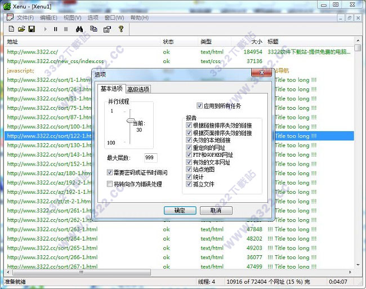The height and width of the screenshot is (289, 366).
Task: Click the Pause icon in toolbar
Action: pos(56,29)
